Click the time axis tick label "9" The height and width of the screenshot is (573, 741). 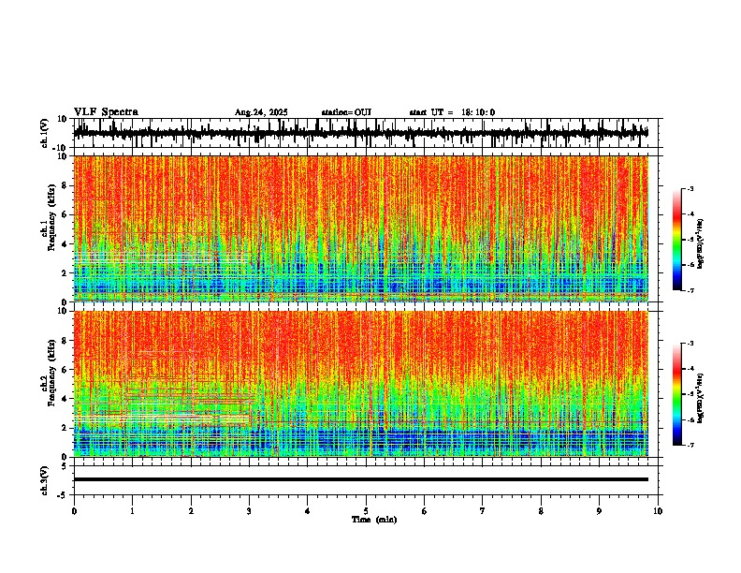[599, 511]
